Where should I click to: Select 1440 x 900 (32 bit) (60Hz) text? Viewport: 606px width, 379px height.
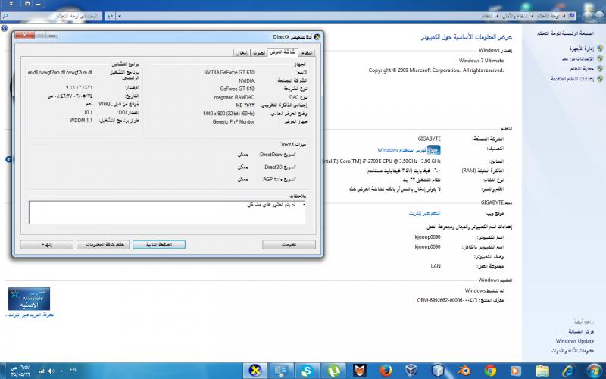pyautogui.click(x=229, y=114)
